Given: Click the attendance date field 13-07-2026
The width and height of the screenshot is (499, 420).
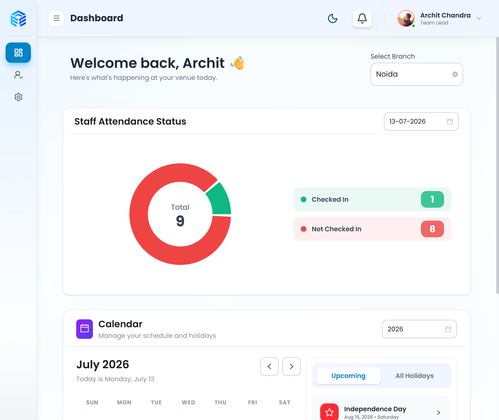Looking at the screenshot, I should tap(421, 122).
